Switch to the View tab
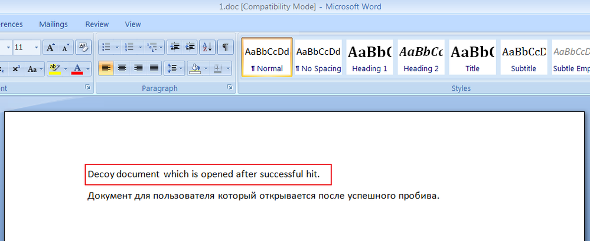Screen dimensions: 590x241 point(133,24)
